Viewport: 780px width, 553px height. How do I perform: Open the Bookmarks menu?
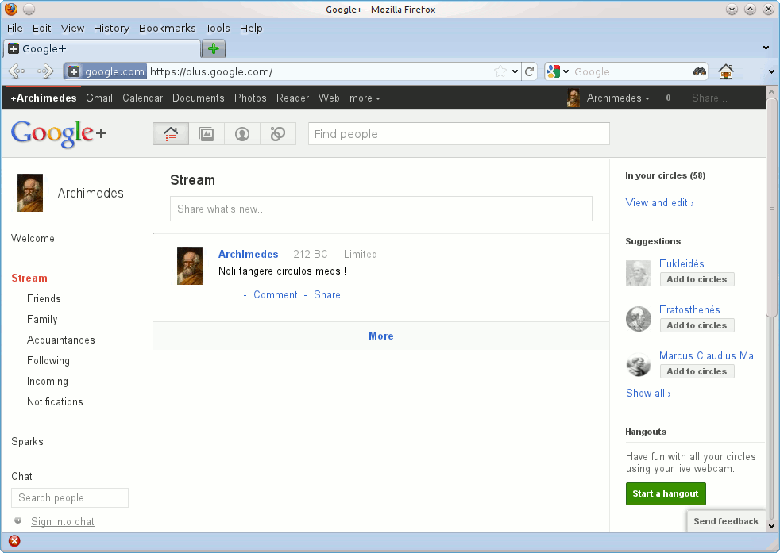pyautogui.click(x=167, y=29)
